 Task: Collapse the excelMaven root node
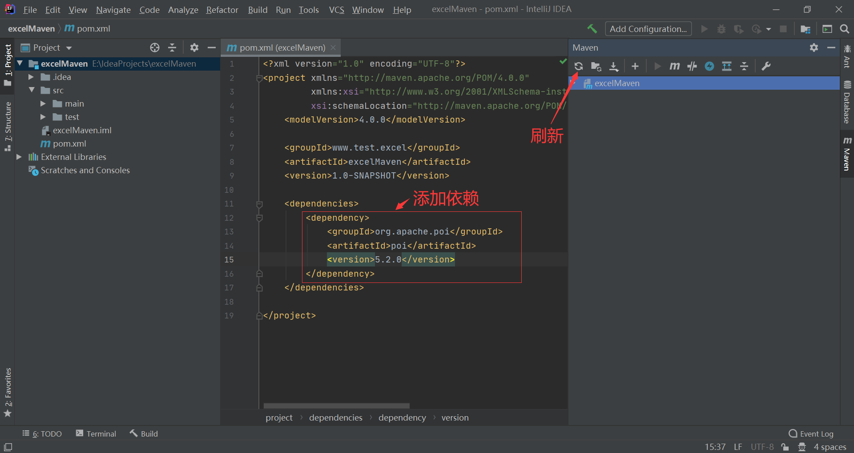tap(20, 64)
